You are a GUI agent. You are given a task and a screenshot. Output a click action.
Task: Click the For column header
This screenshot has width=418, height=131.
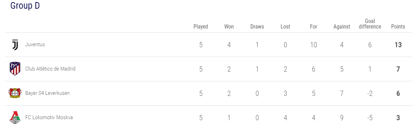pyautogui.click(x=314, y=27)
